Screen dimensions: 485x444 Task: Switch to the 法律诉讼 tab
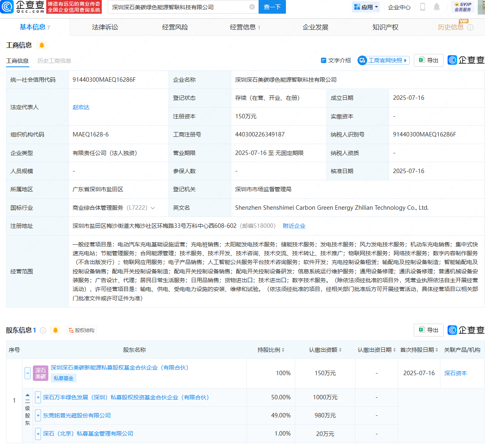[x=105, y=27]
